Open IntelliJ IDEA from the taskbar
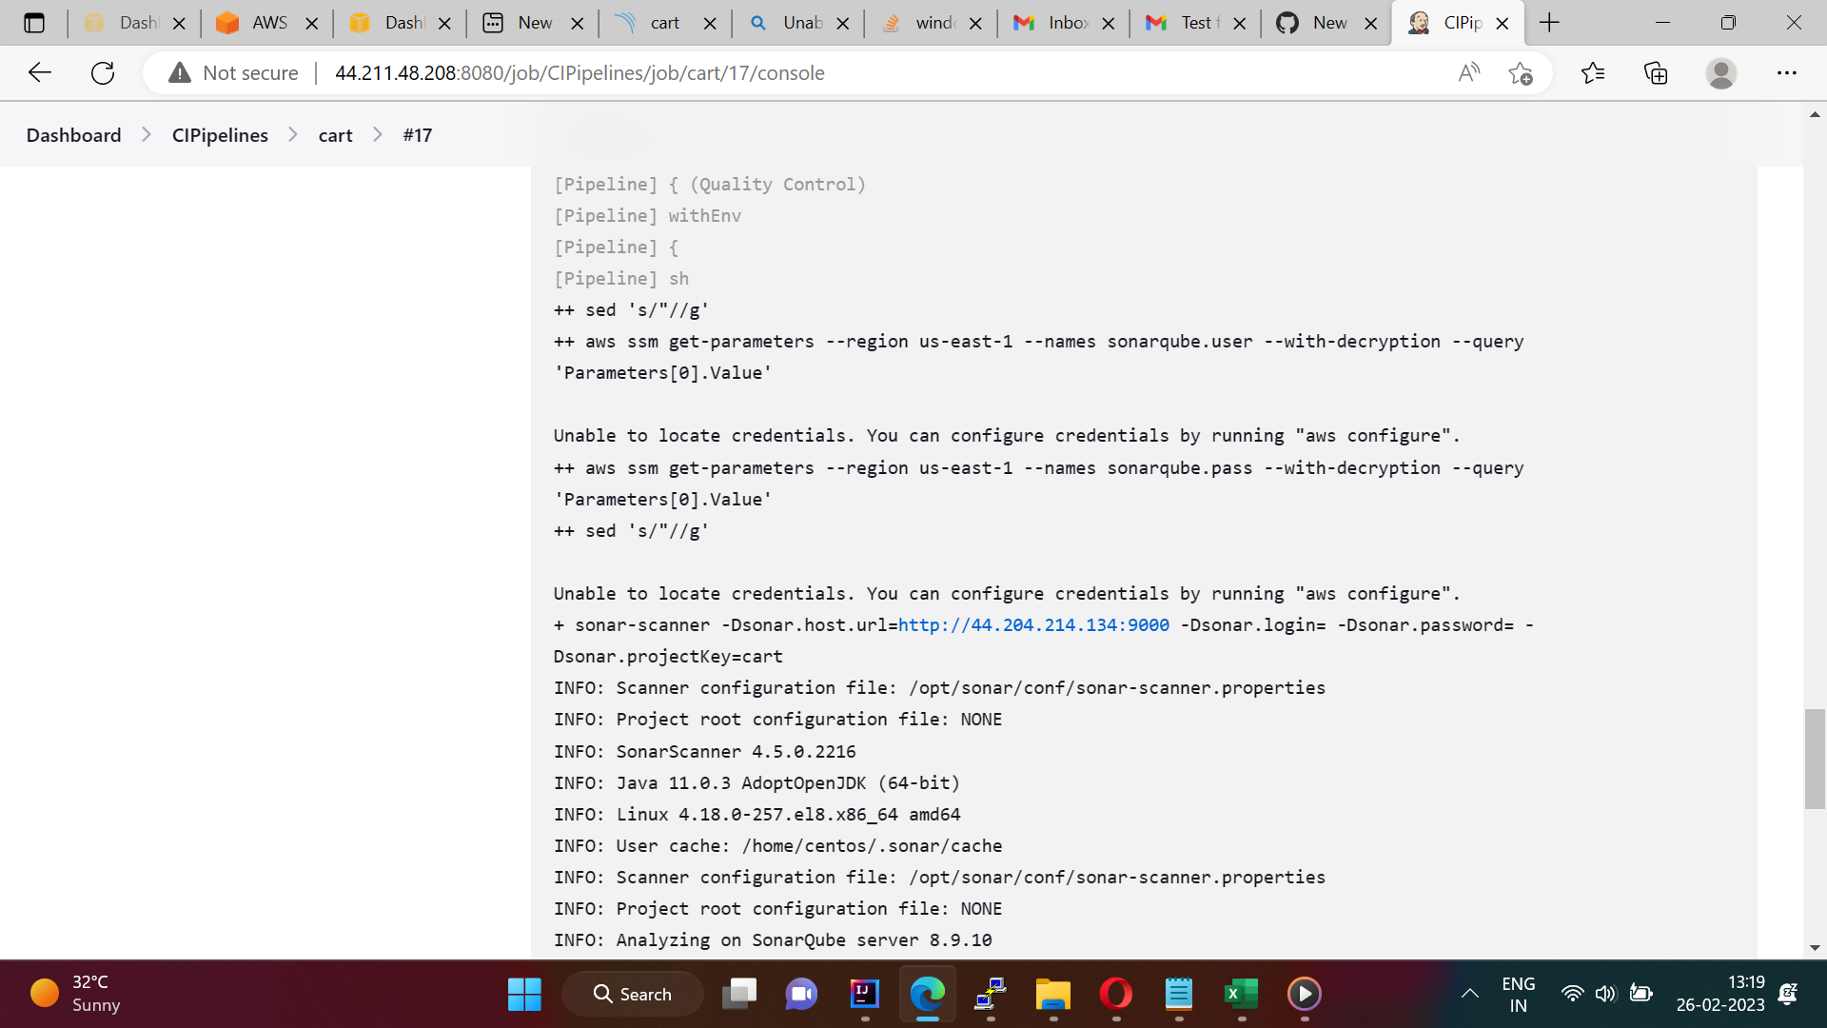This screenshot has height=1028, width=1827. coord(864,993)
